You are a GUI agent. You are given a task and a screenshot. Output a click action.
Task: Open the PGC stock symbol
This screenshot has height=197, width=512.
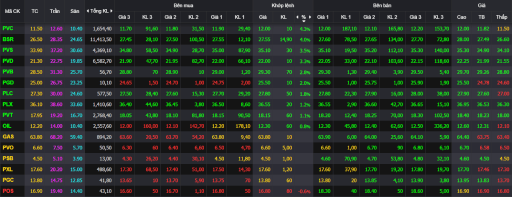click(x=7, y=180)
